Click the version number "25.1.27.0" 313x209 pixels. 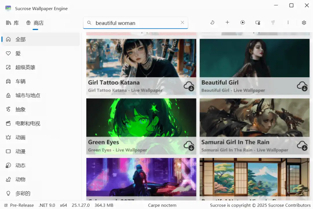(x=81, y=205)
